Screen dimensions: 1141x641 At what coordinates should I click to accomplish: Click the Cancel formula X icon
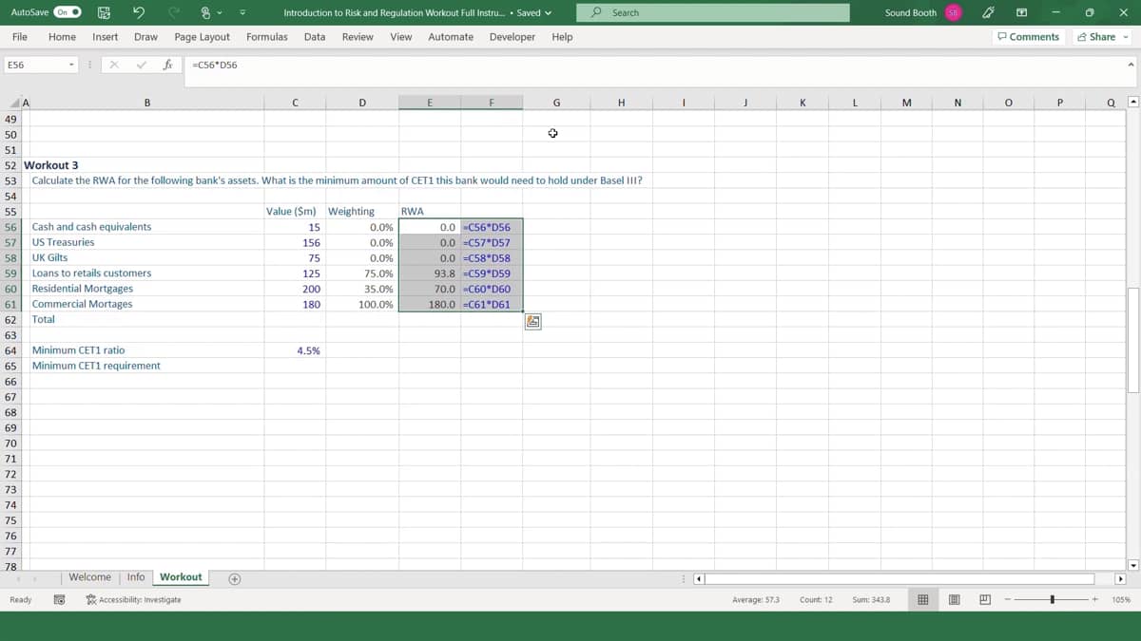click(x=114, y=66)
